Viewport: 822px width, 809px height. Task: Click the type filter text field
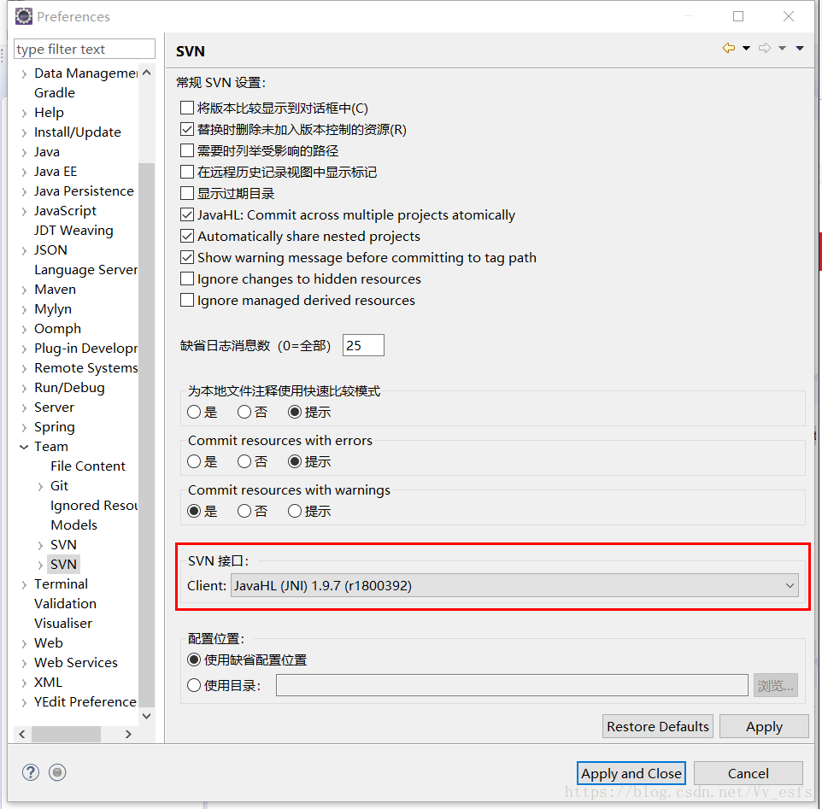[x=85, y=49]
